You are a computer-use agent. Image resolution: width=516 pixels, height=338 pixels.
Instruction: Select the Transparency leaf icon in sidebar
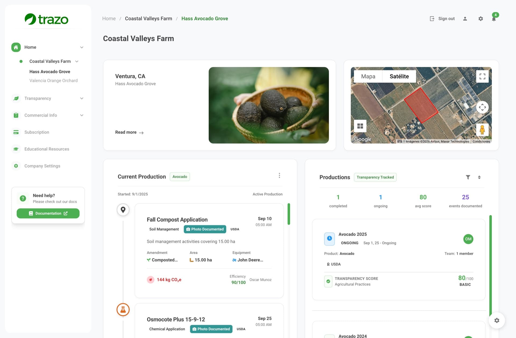16,98
